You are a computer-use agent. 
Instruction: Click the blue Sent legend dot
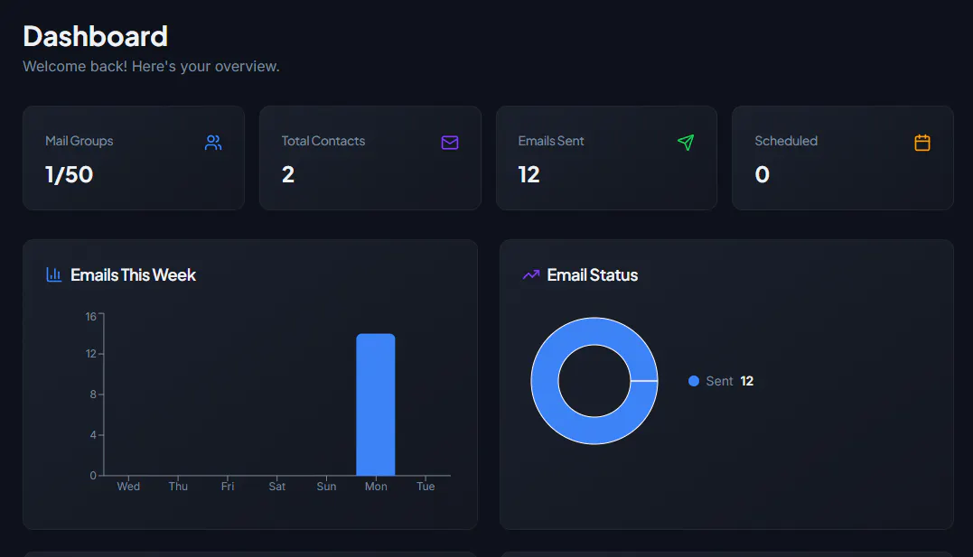coord(694,381)
